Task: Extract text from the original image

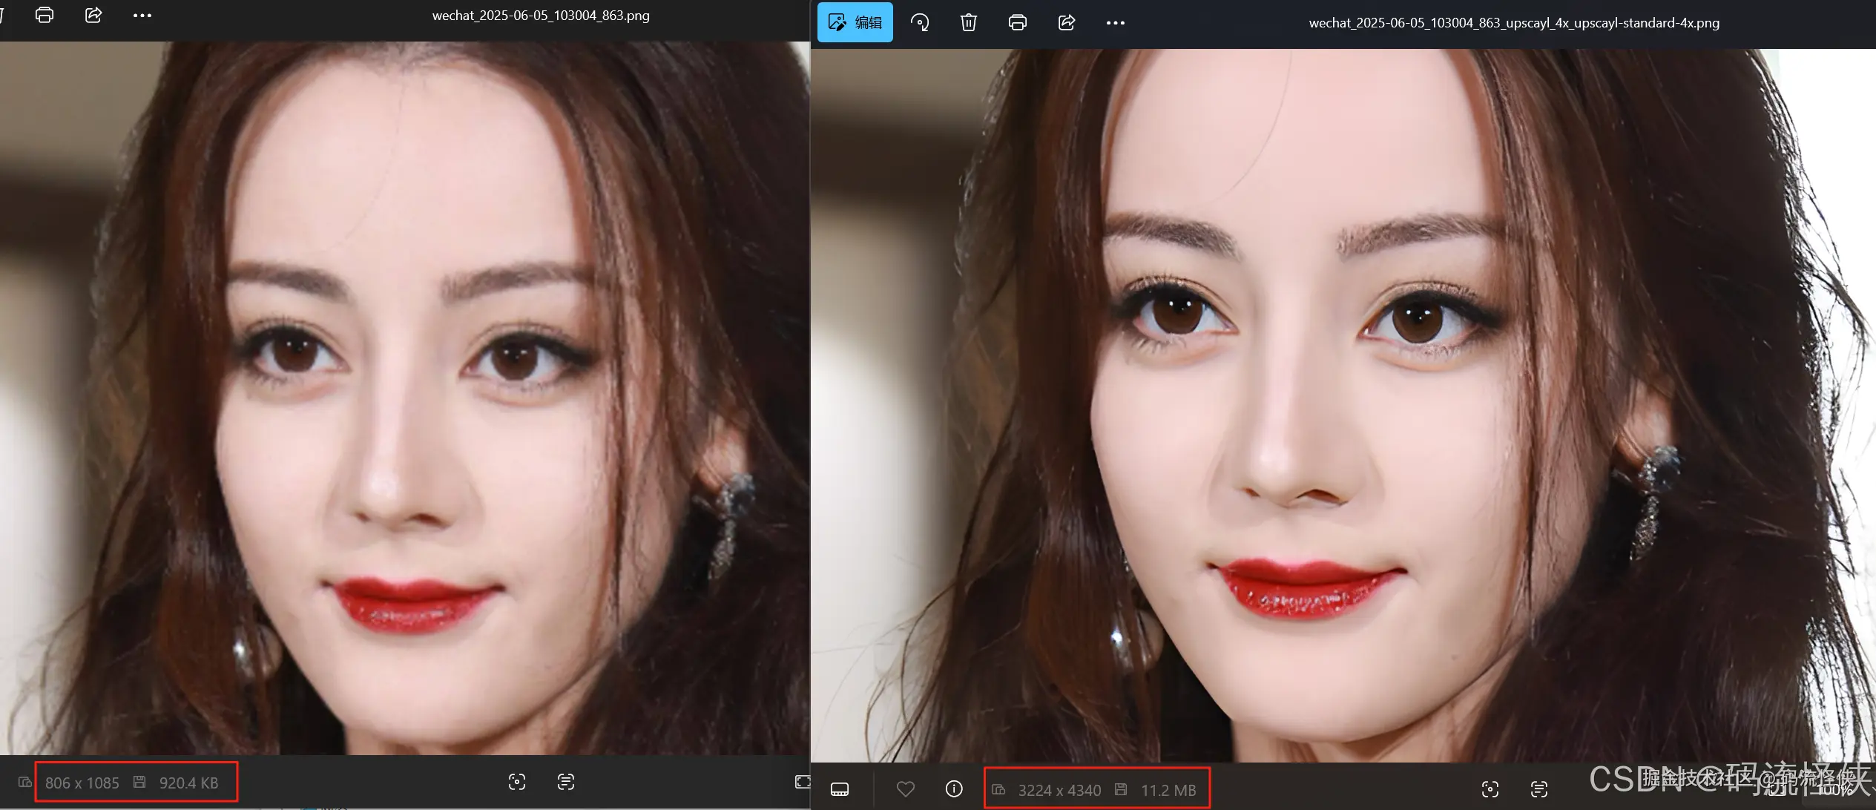Action: point(566,782)
